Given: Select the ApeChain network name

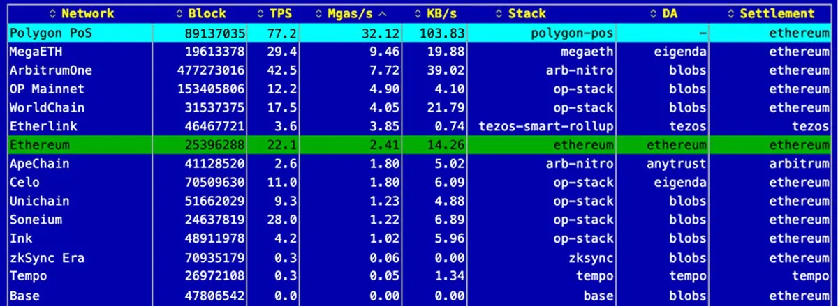Looking at the screenshot, I should [x=39, y=164].
